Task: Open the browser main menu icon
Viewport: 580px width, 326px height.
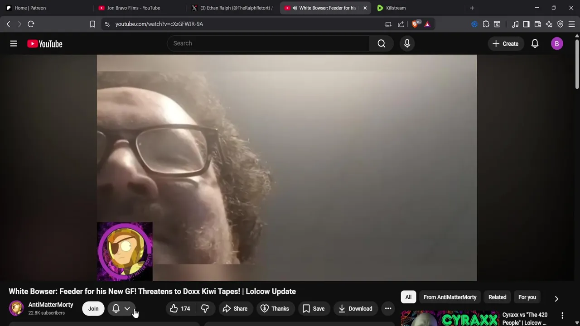Action: coord(572,24)
